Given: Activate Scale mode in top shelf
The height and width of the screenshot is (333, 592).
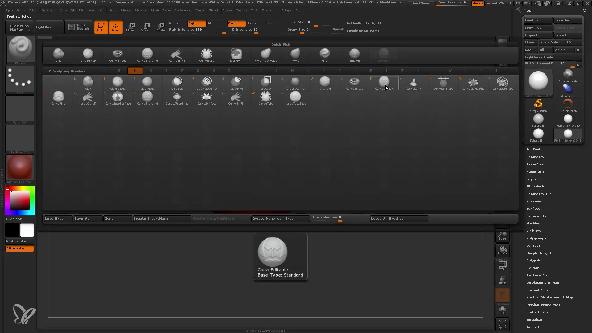Looking at the screenshot, I should (x=145, y=27).
